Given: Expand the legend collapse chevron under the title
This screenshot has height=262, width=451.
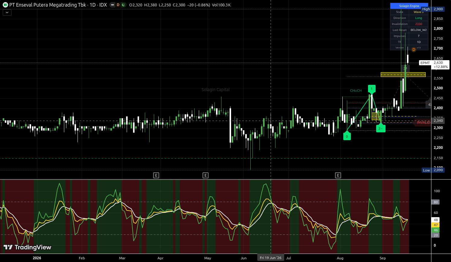Looking at the screenshot, I should [7, 13].
